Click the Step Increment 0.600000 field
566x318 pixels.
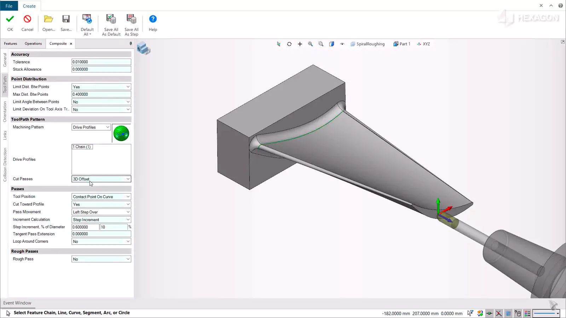[85, 227]
